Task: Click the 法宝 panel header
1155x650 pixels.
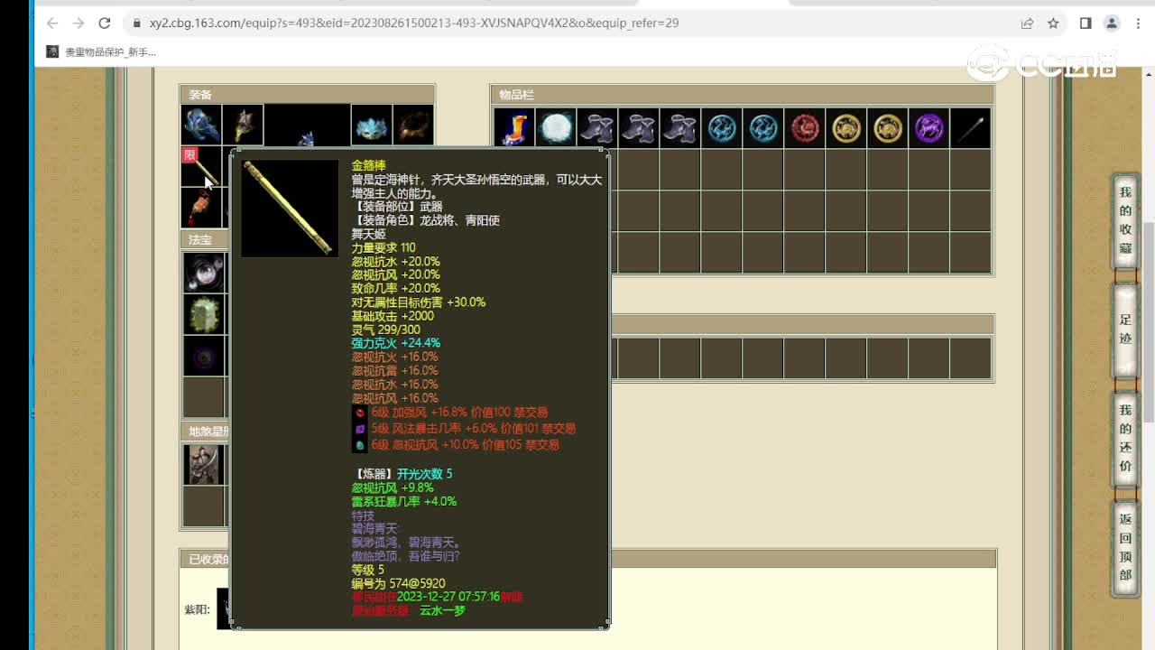Action: 204,240
